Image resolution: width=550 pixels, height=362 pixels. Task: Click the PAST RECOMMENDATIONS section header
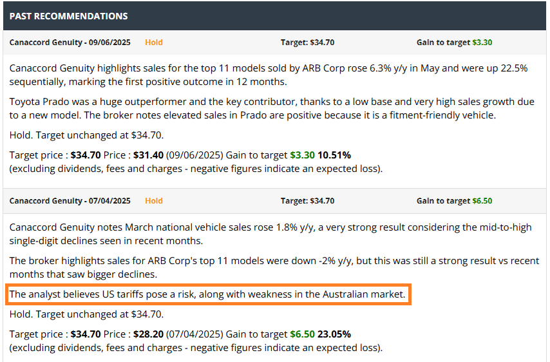[68, 16]
